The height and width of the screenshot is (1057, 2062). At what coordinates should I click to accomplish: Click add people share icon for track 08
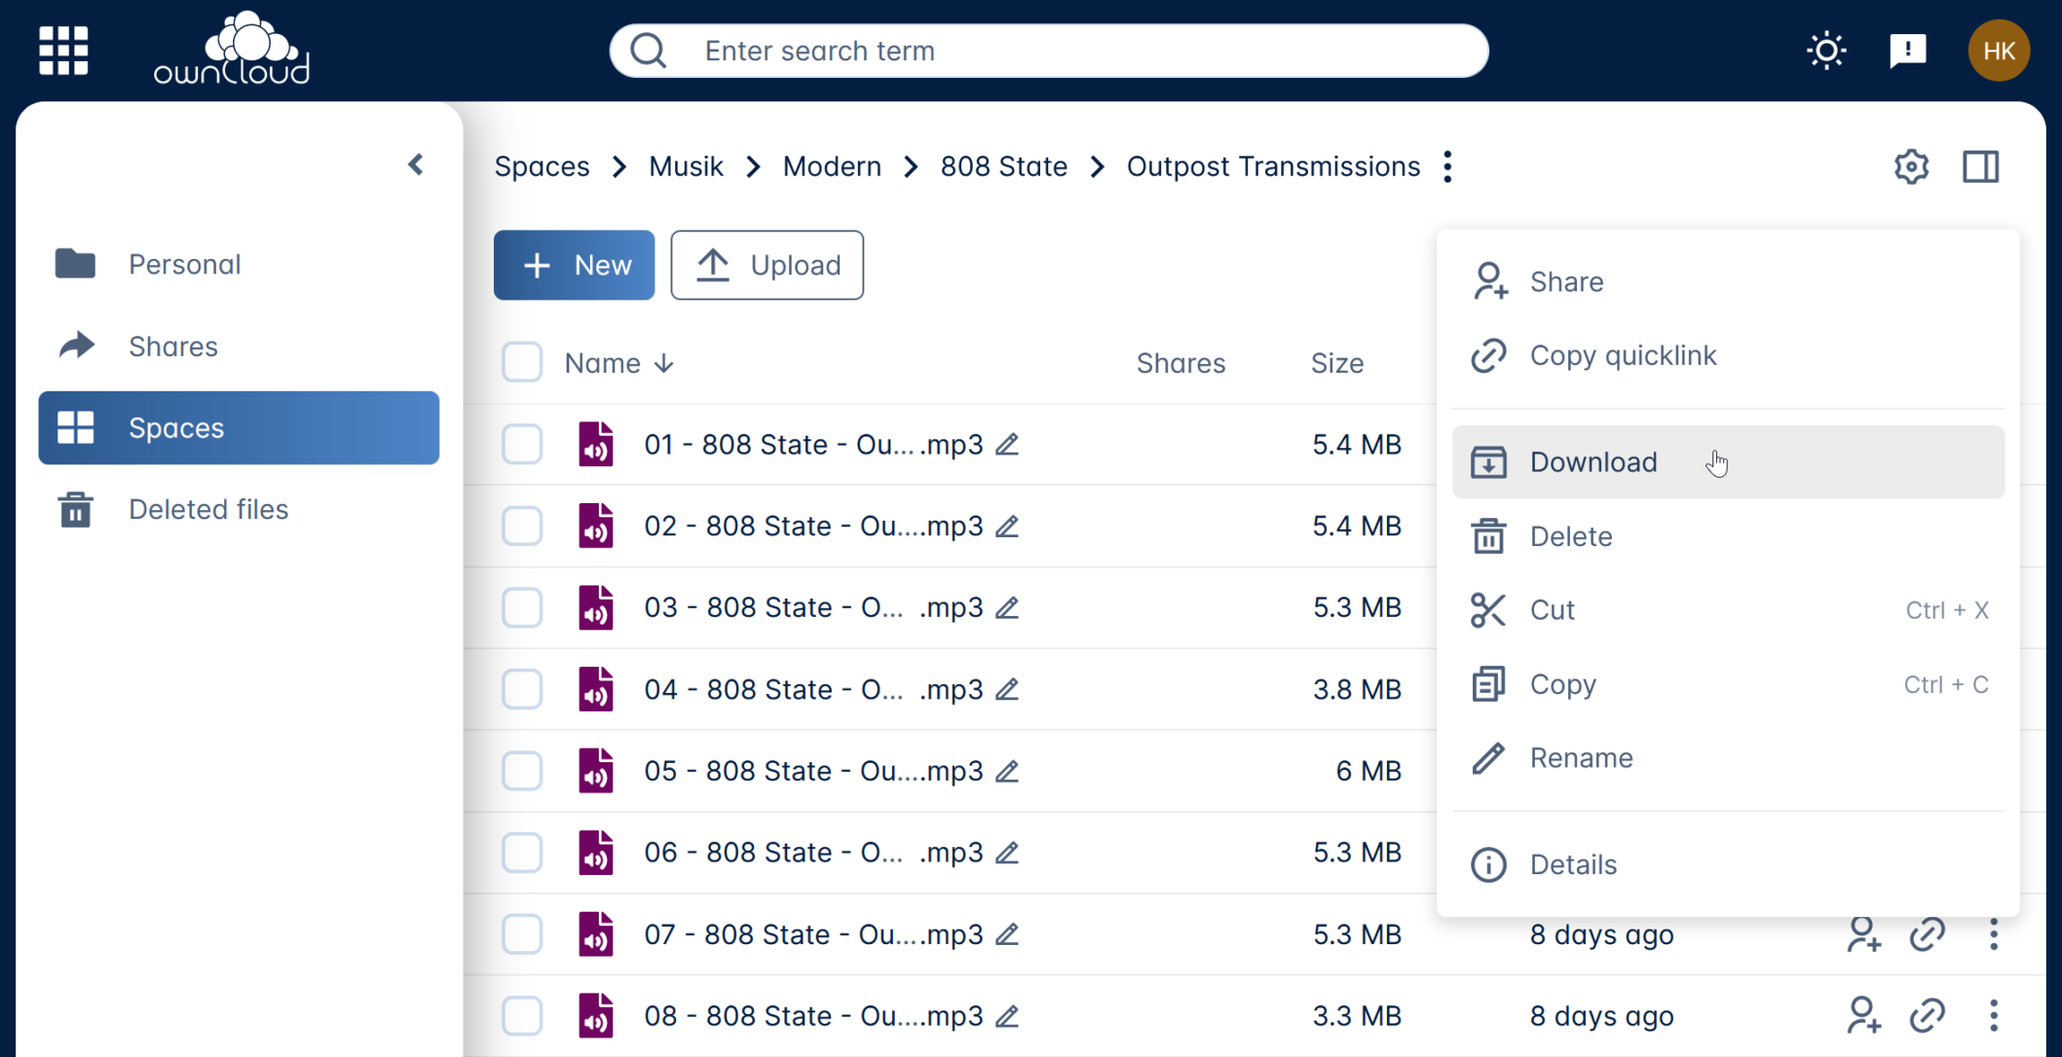coord(1863,1015)
